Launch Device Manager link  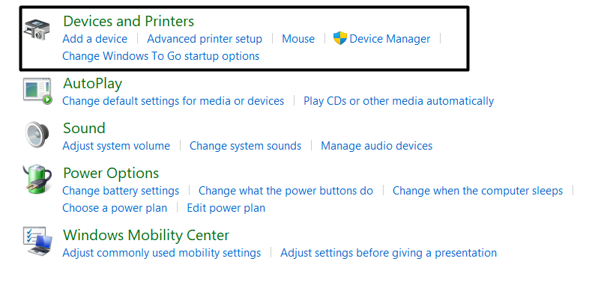[x=390, y=38]
